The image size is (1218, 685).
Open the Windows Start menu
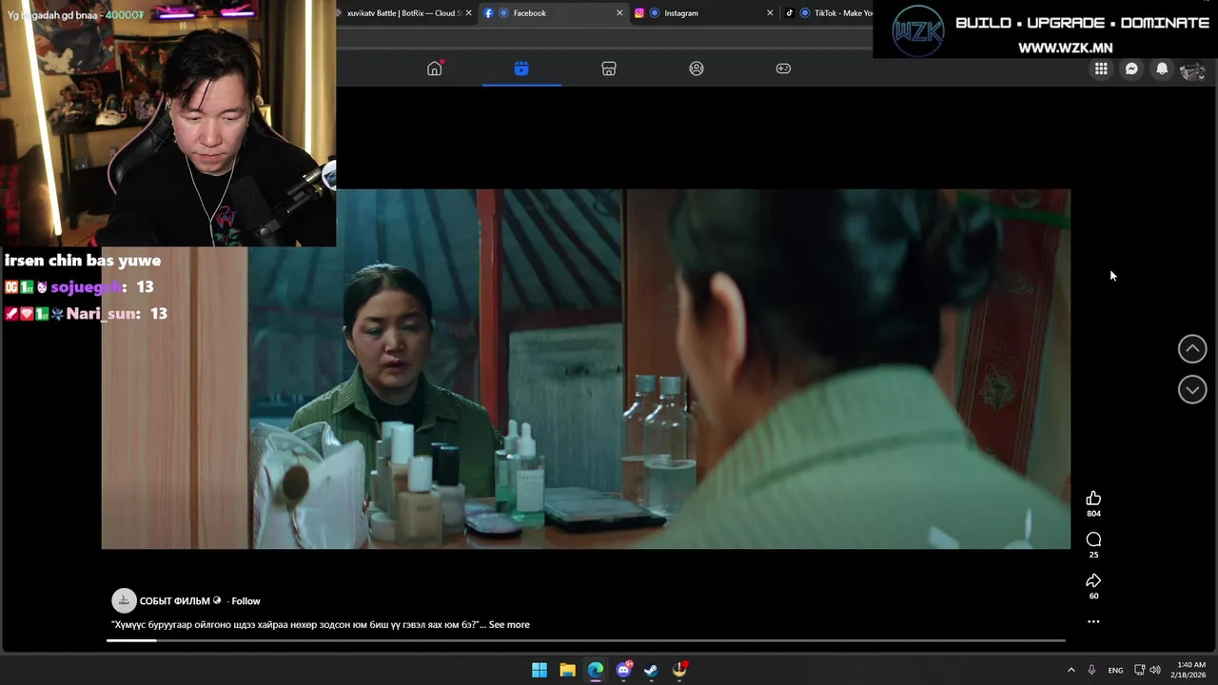pos(540,670)
